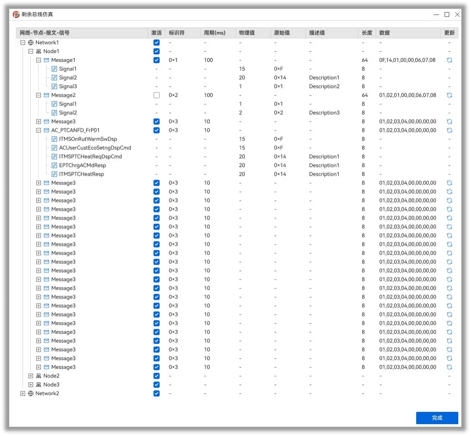Click signal icon beside ACUserCustEcoSetngDspCmd
The image size is (471, 436).
[54, 148]
